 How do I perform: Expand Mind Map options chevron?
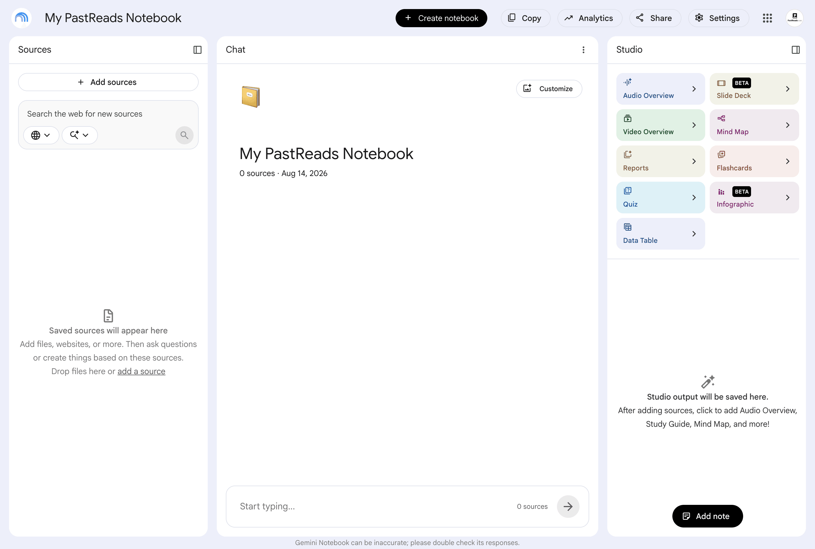(787, 125)
